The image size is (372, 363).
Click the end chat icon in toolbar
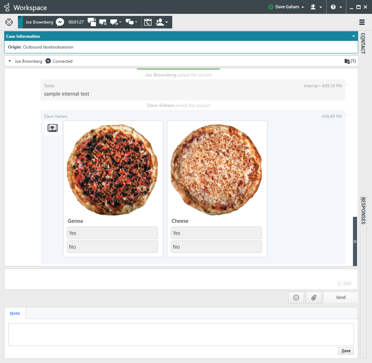coord(103,22)
